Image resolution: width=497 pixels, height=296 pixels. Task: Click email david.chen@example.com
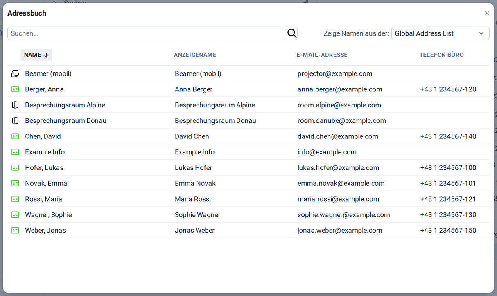(x=338, y=136)
